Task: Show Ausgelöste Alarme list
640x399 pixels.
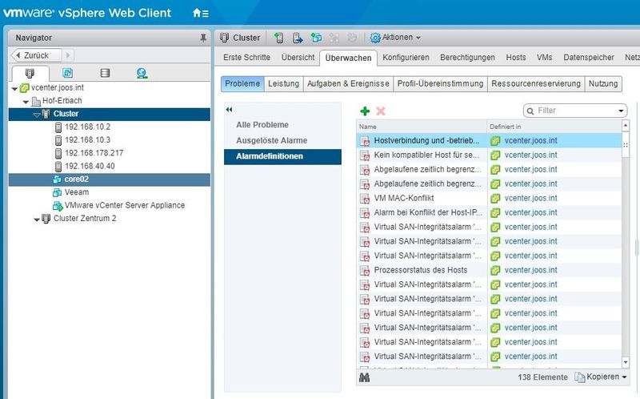Action: click(x=272, y=140)
